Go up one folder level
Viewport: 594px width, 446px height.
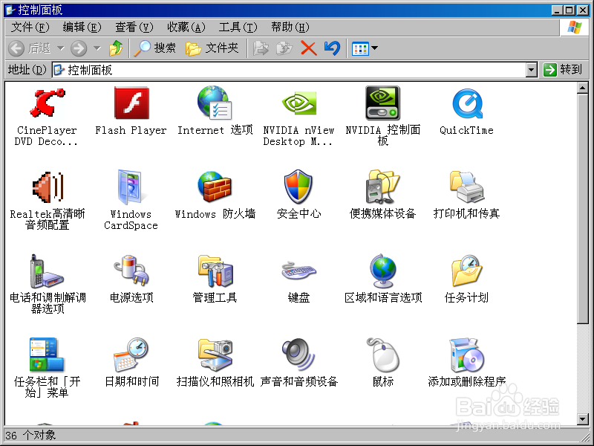[116, 48]
